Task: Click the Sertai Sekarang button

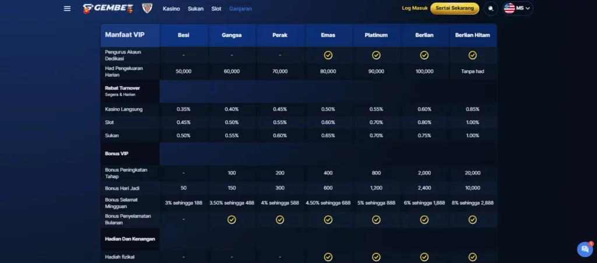Action: point(455,8)
